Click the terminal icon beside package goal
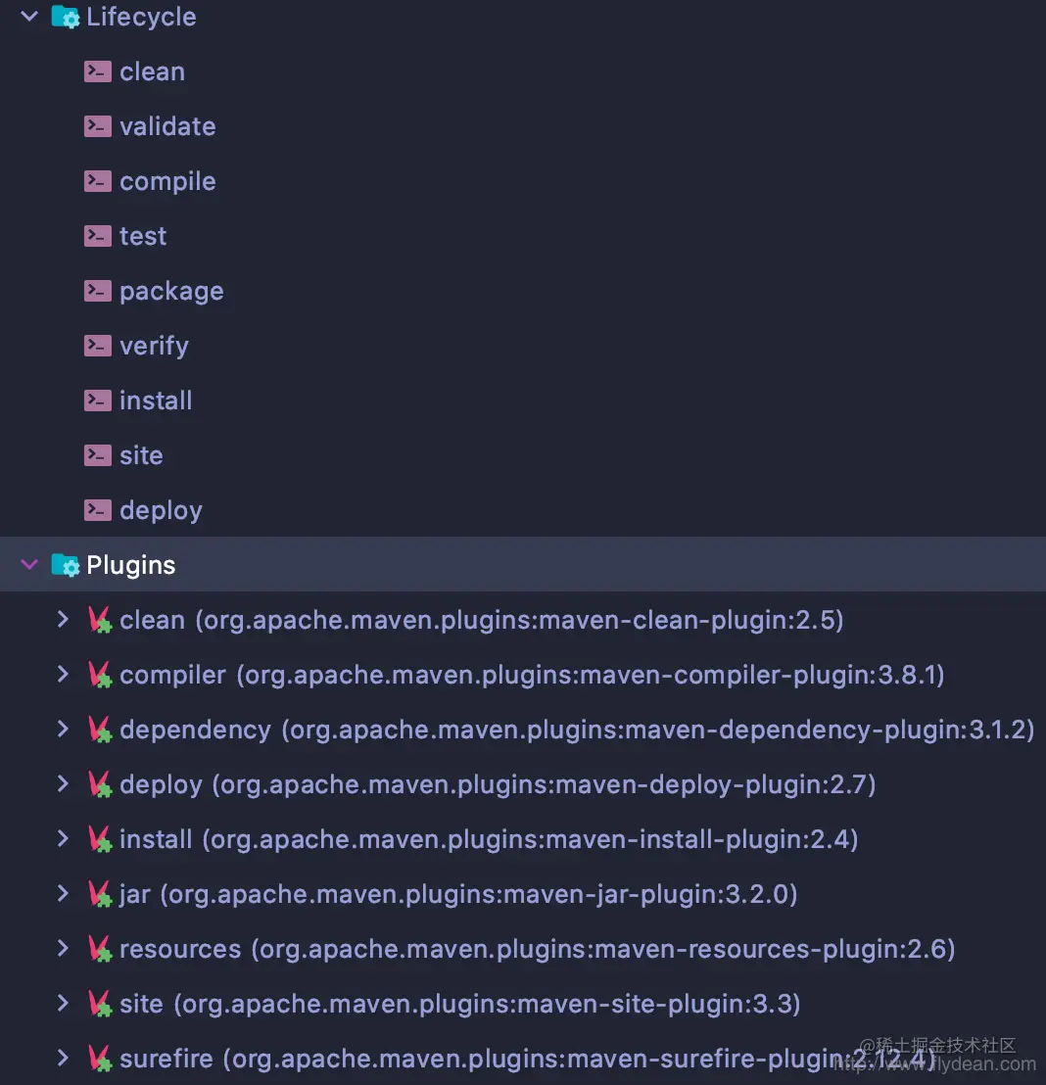 tap(98, 291)
